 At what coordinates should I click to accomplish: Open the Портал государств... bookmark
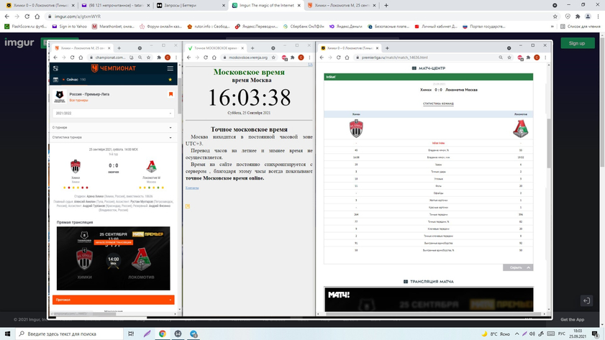click(x=484, y=27)
